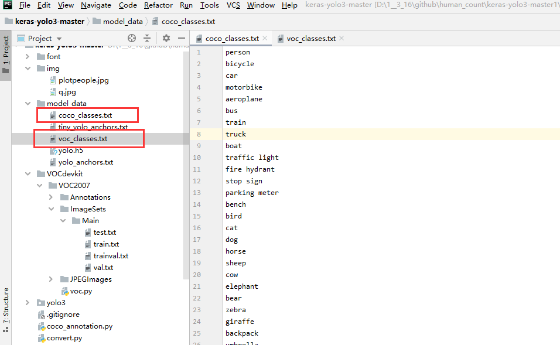Hide the Project panel with minus icon
The height and width of the screenshot is (345, 560).
[182, 38]
